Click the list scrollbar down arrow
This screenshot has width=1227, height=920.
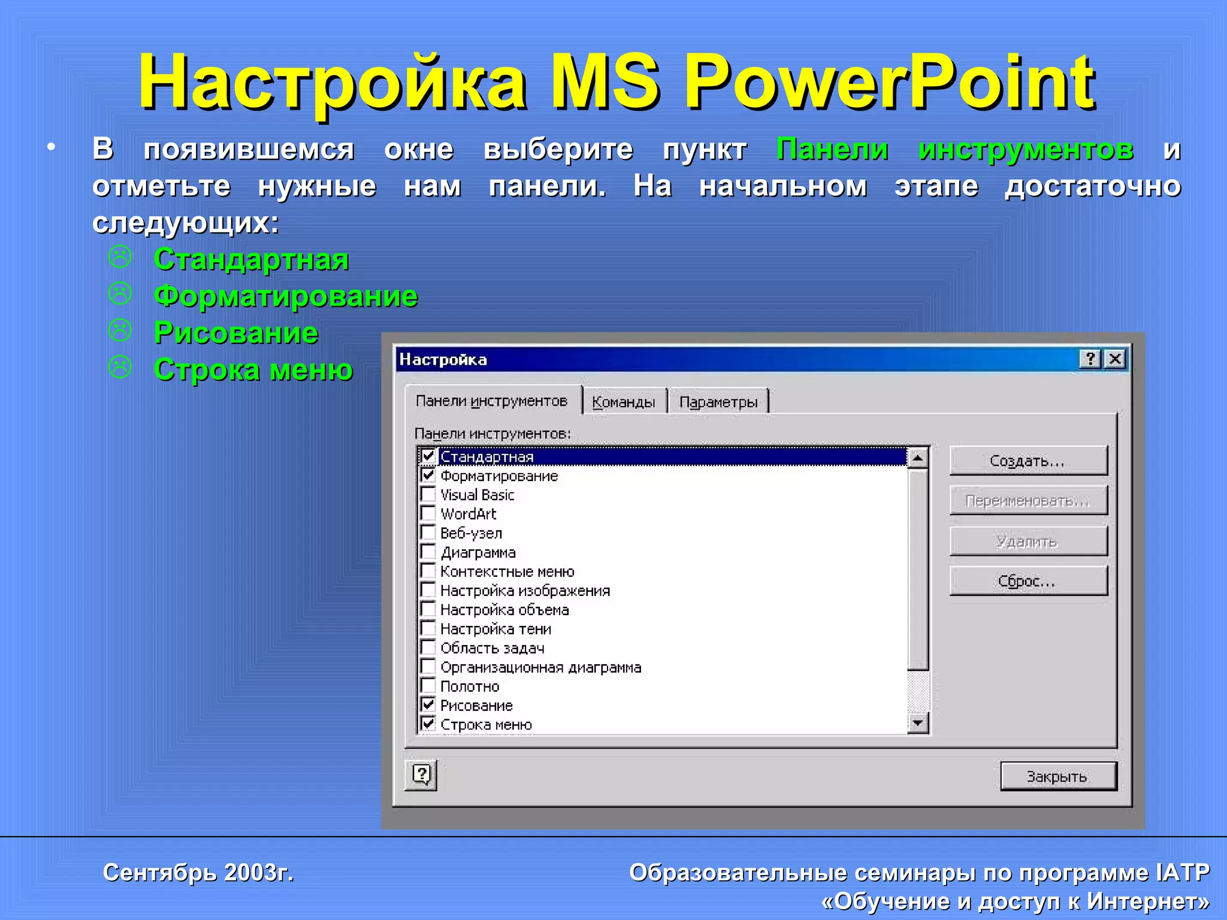pyautogui.click(x=918, y=723)
